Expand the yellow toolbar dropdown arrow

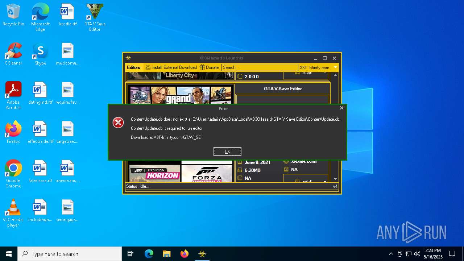(x=335, y=67)
